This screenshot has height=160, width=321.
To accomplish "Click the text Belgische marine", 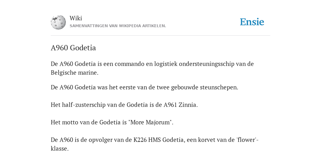I will [75, 72].
